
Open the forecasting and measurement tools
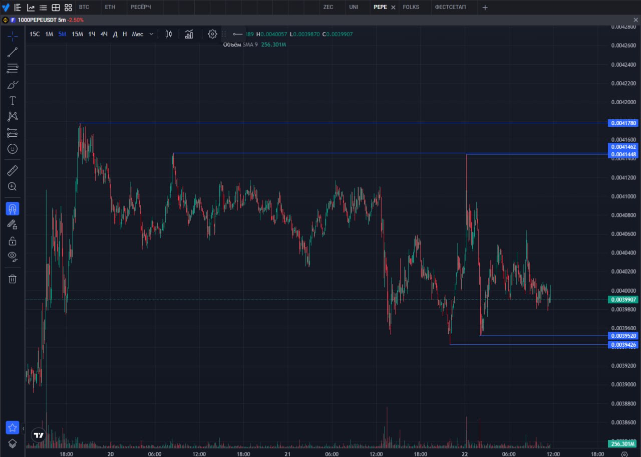[x=13, y=133]
